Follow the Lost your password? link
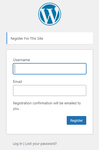99x150 pixels. point(41,144)
